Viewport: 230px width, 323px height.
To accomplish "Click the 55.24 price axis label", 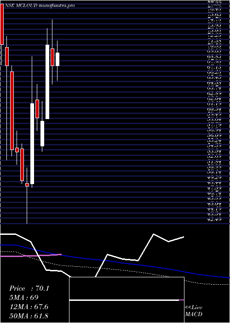I will pos(214,141).
